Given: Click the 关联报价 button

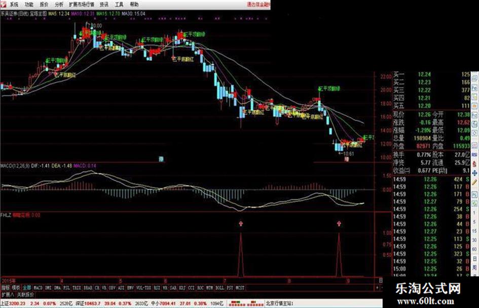Looking at the screenshot, I should coord(25,295).
